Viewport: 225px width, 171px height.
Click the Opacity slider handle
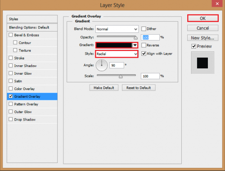pos(135,37)
